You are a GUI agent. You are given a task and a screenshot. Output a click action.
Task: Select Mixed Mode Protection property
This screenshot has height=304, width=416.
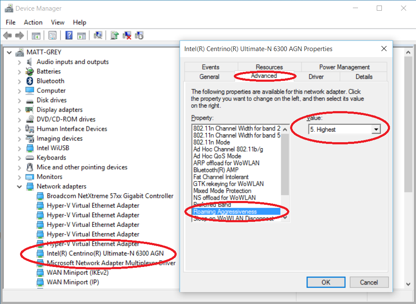pos(236,191)
